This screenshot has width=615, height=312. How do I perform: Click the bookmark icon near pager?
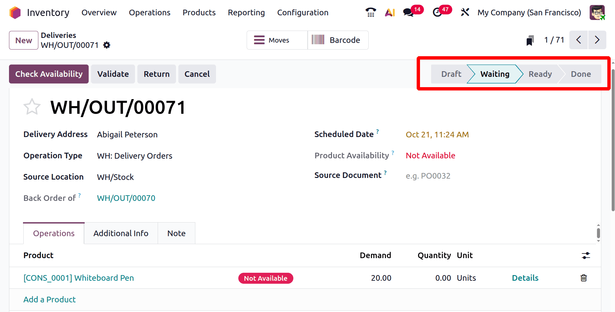tap(530, 41)
